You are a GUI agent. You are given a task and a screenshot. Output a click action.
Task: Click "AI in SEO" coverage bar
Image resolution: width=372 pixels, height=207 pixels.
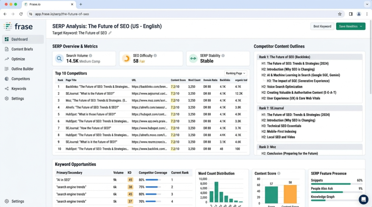pos(153,180)
